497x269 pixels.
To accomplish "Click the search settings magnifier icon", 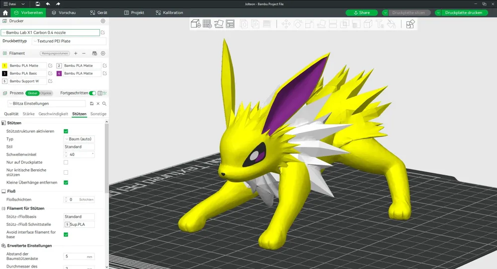I will [104, 104].
